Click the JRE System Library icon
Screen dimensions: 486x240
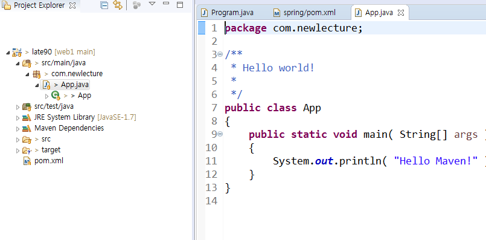point(27,118)
